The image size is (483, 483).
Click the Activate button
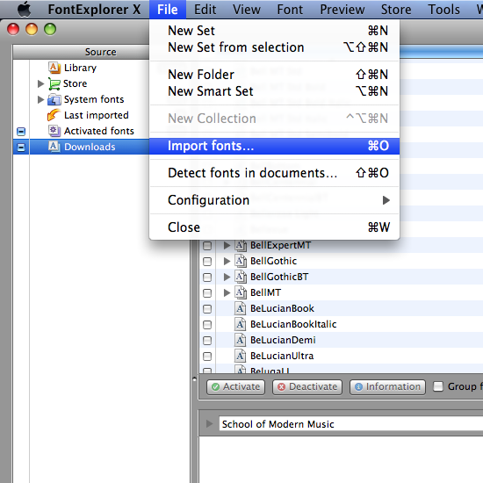click(236, 386)
